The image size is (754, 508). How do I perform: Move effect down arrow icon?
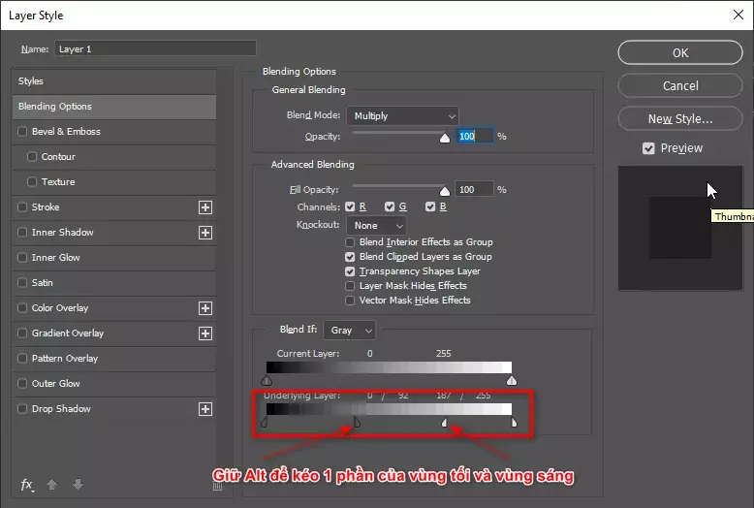pyautogui.click(x=78, y=485)
